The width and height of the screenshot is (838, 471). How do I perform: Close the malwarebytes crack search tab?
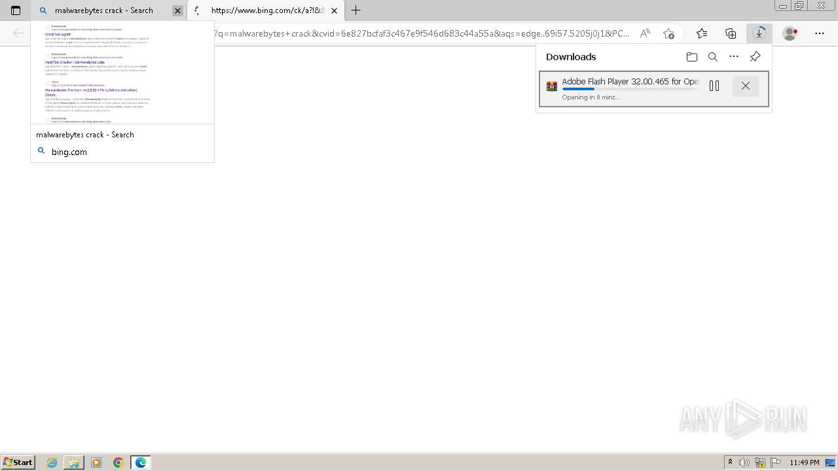(177, 10)
